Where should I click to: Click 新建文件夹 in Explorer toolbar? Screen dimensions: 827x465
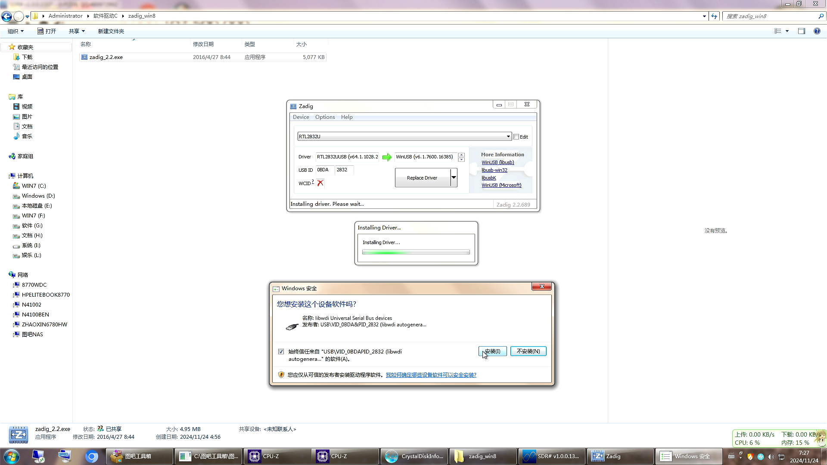coord(111,31)
